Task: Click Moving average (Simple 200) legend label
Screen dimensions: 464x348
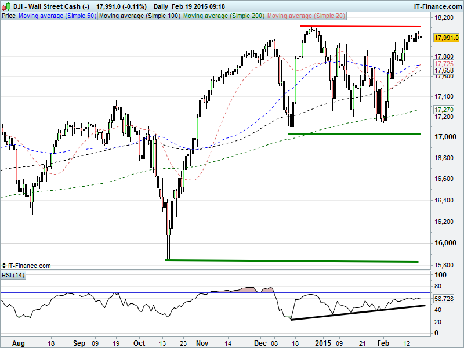Action: [x=223, y=16]
